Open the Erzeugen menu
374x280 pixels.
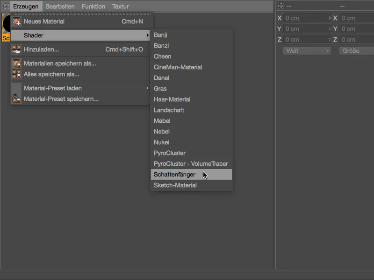26,7
